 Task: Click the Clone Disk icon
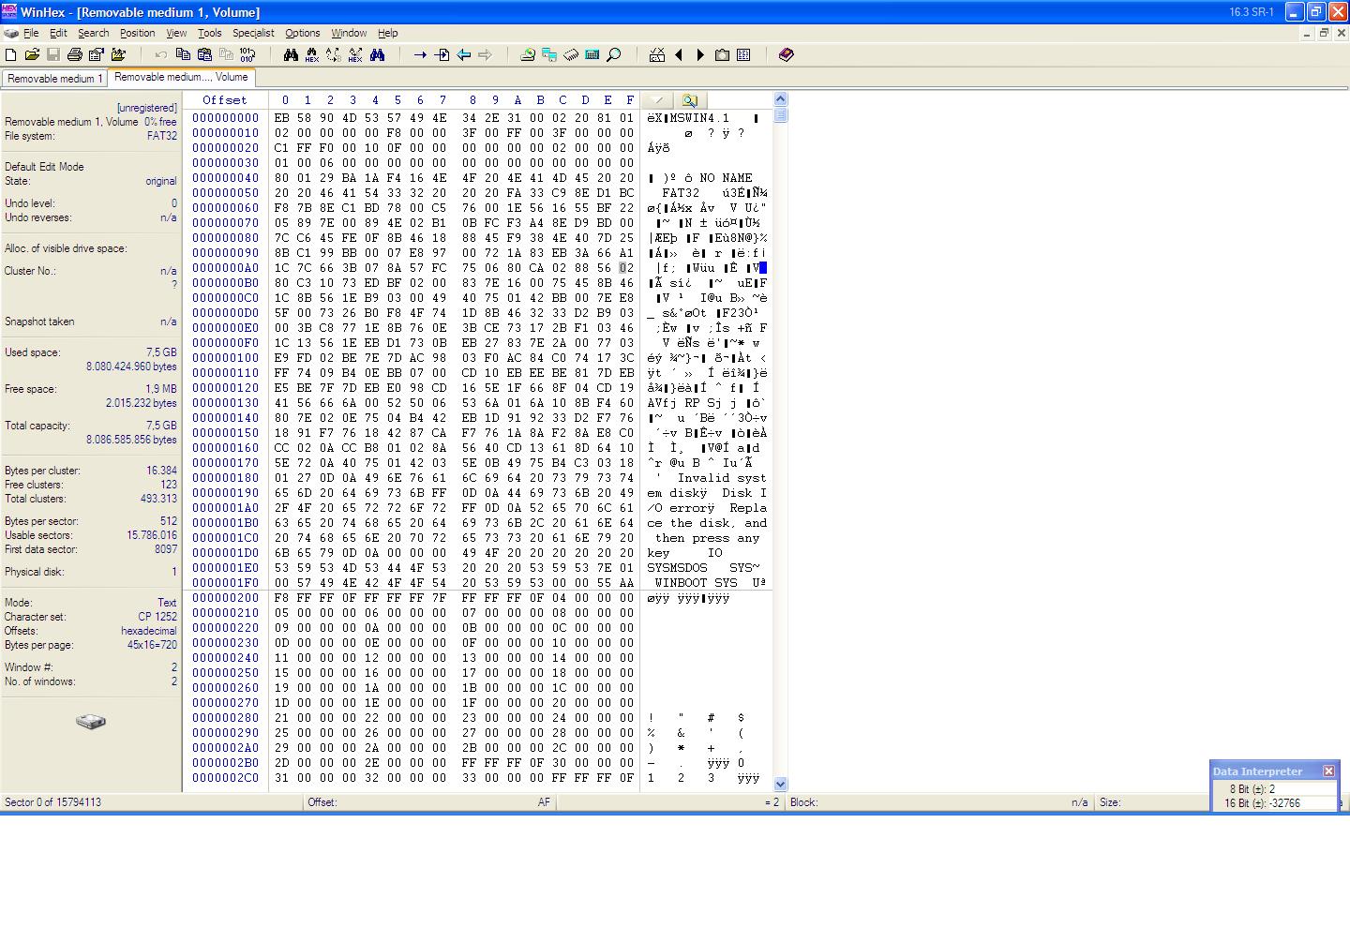coord(549,55)
